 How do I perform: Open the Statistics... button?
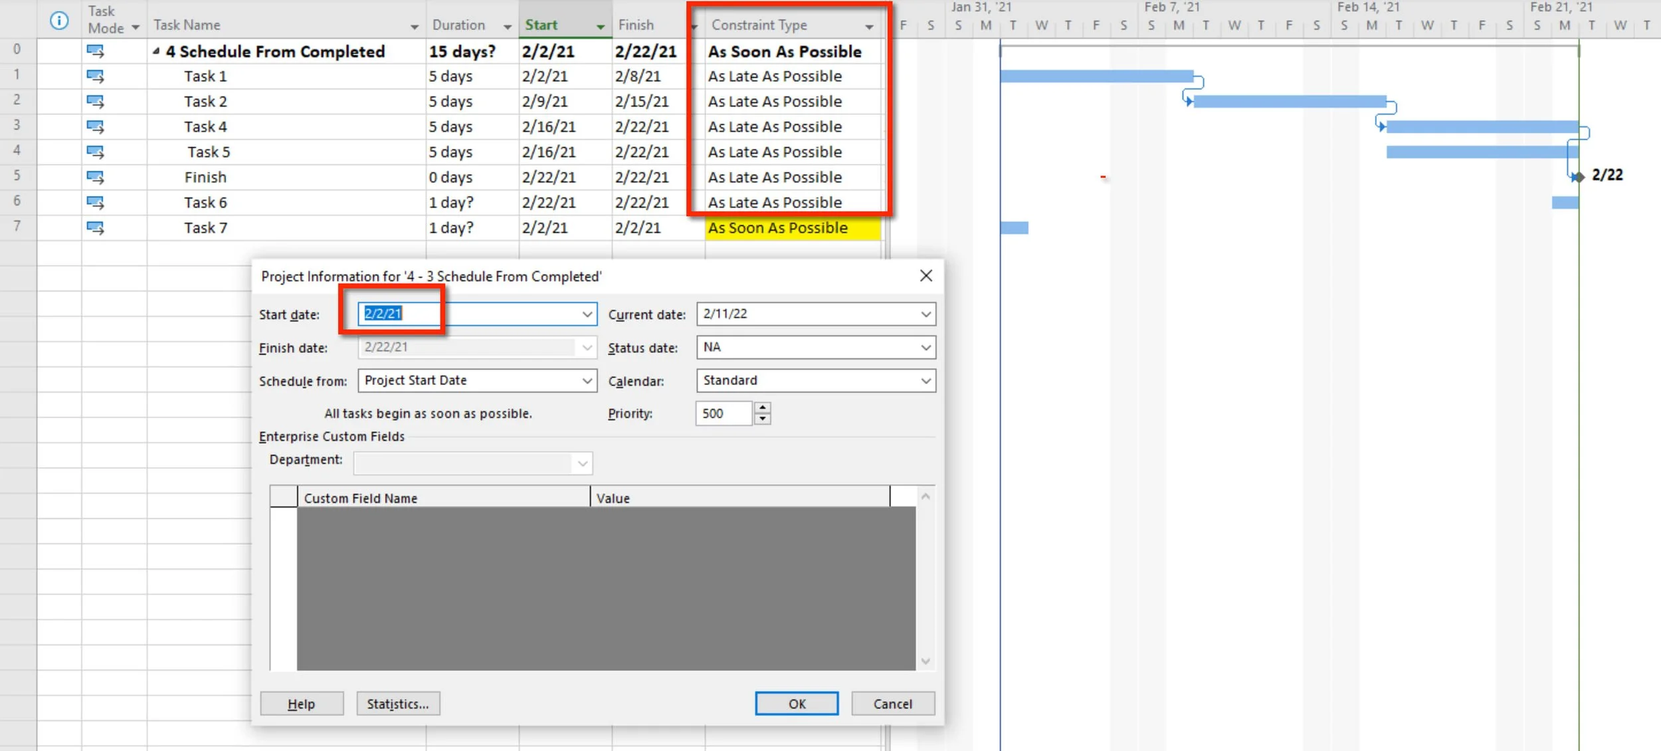(398, 703)
